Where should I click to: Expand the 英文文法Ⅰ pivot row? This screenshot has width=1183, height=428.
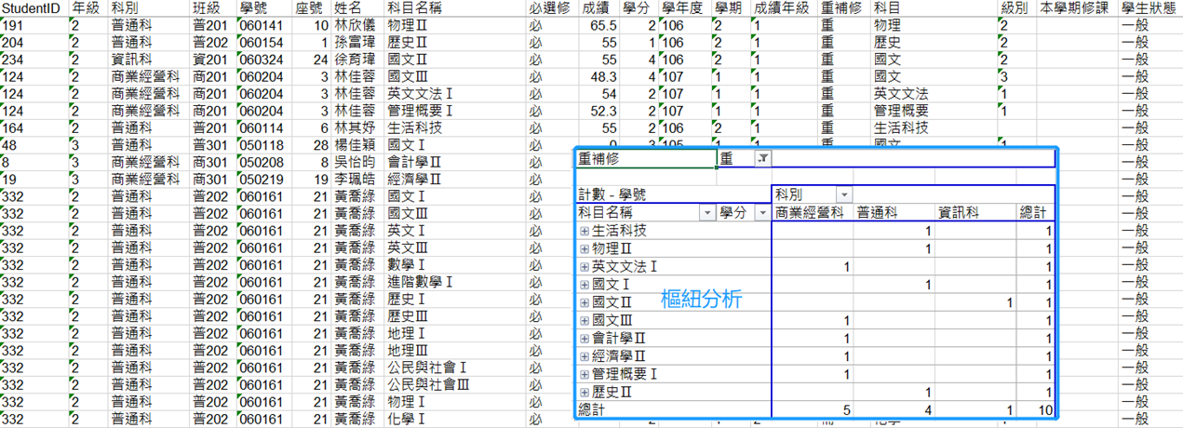click(x=585, y=267)
